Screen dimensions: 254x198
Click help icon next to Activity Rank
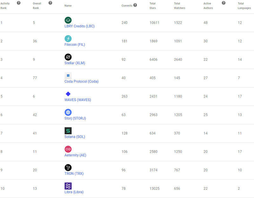[18, 3]
